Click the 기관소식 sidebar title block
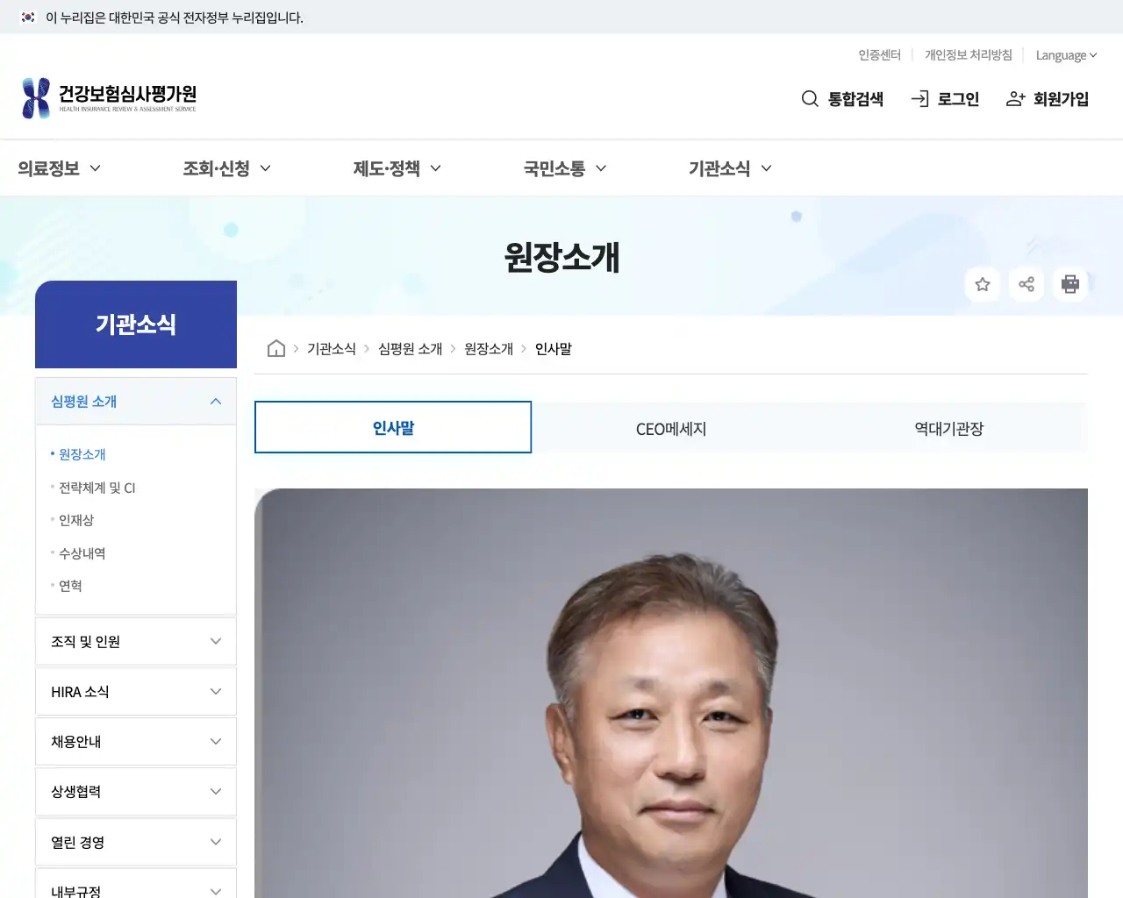This screenshot has width=1123, height=898. [136, 324]
